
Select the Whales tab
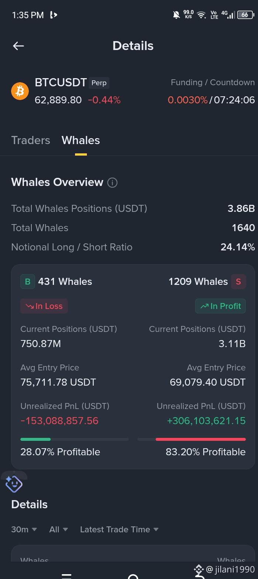(x=81, y=140)
